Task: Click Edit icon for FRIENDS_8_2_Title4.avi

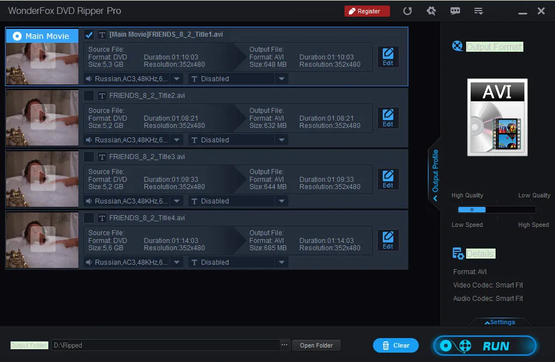Action: (388, 240)
